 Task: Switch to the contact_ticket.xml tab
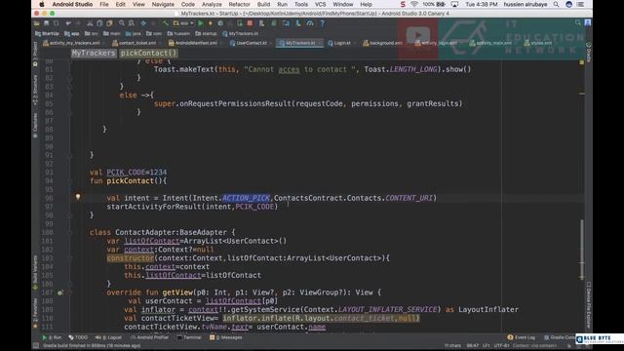point(136,43)
